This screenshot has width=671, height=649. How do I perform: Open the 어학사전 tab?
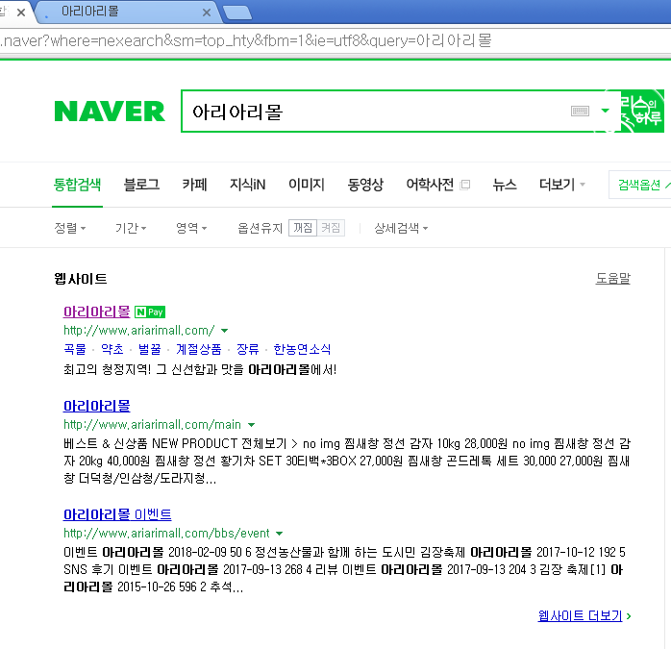[430, 185]
